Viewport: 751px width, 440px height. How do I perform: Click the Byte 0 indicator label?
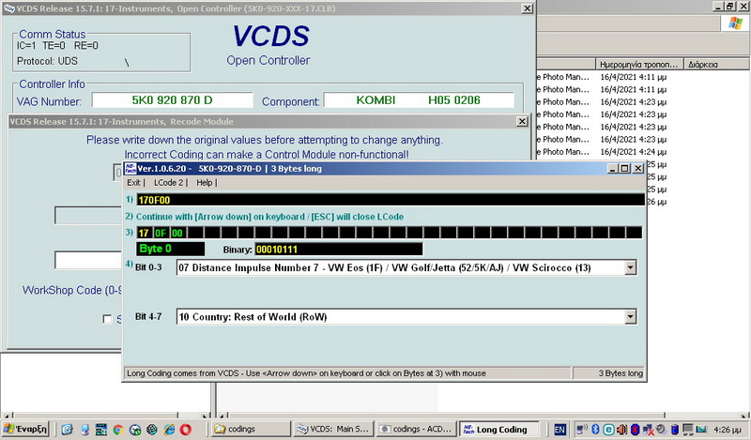coord(170,249)
